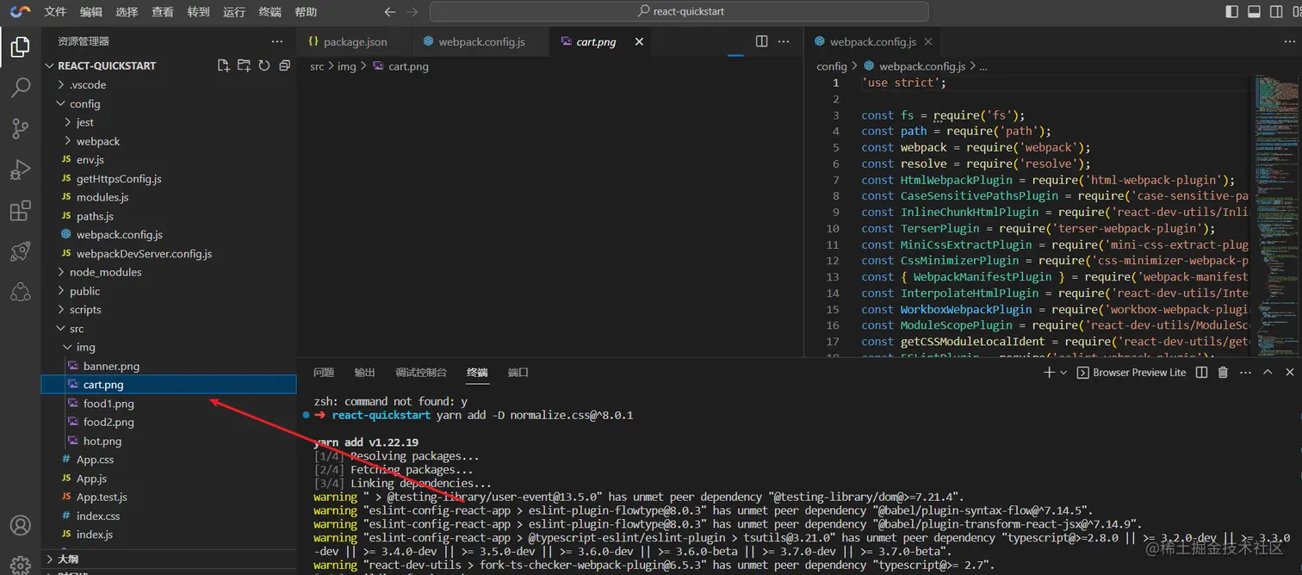Screen dimensions: 1302x575
Task: Open the 文件 menu
Action: pyautogui.click(x=55, y=12)
